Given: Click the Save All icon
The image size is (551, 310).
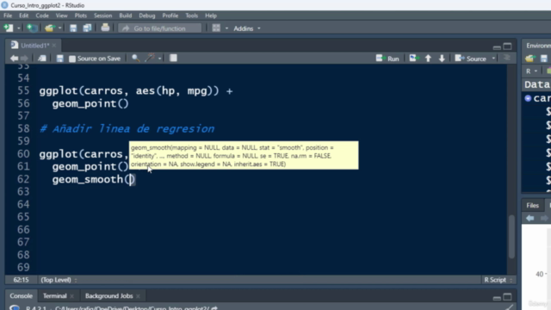Looking at the screenshot, I should 87,28.
